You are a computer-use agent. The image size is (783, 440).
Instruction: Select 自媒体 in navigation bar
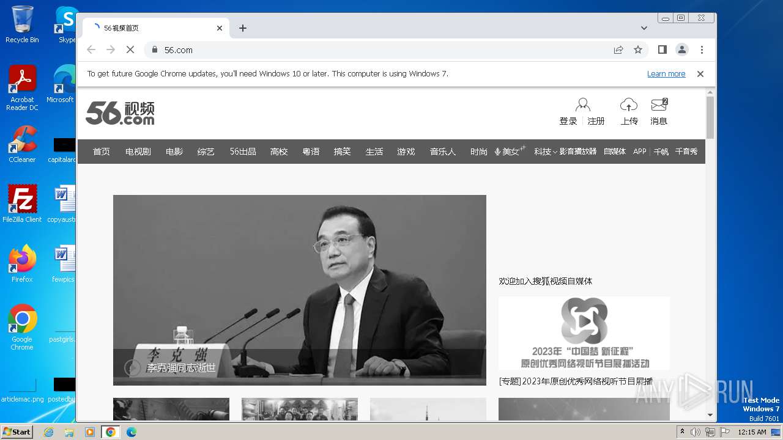615,152
